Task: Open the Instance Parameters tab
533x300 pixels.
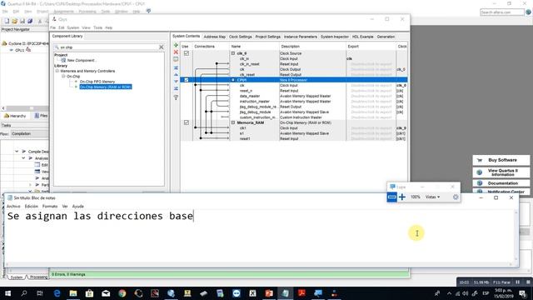Action: (x=300, y=37)
